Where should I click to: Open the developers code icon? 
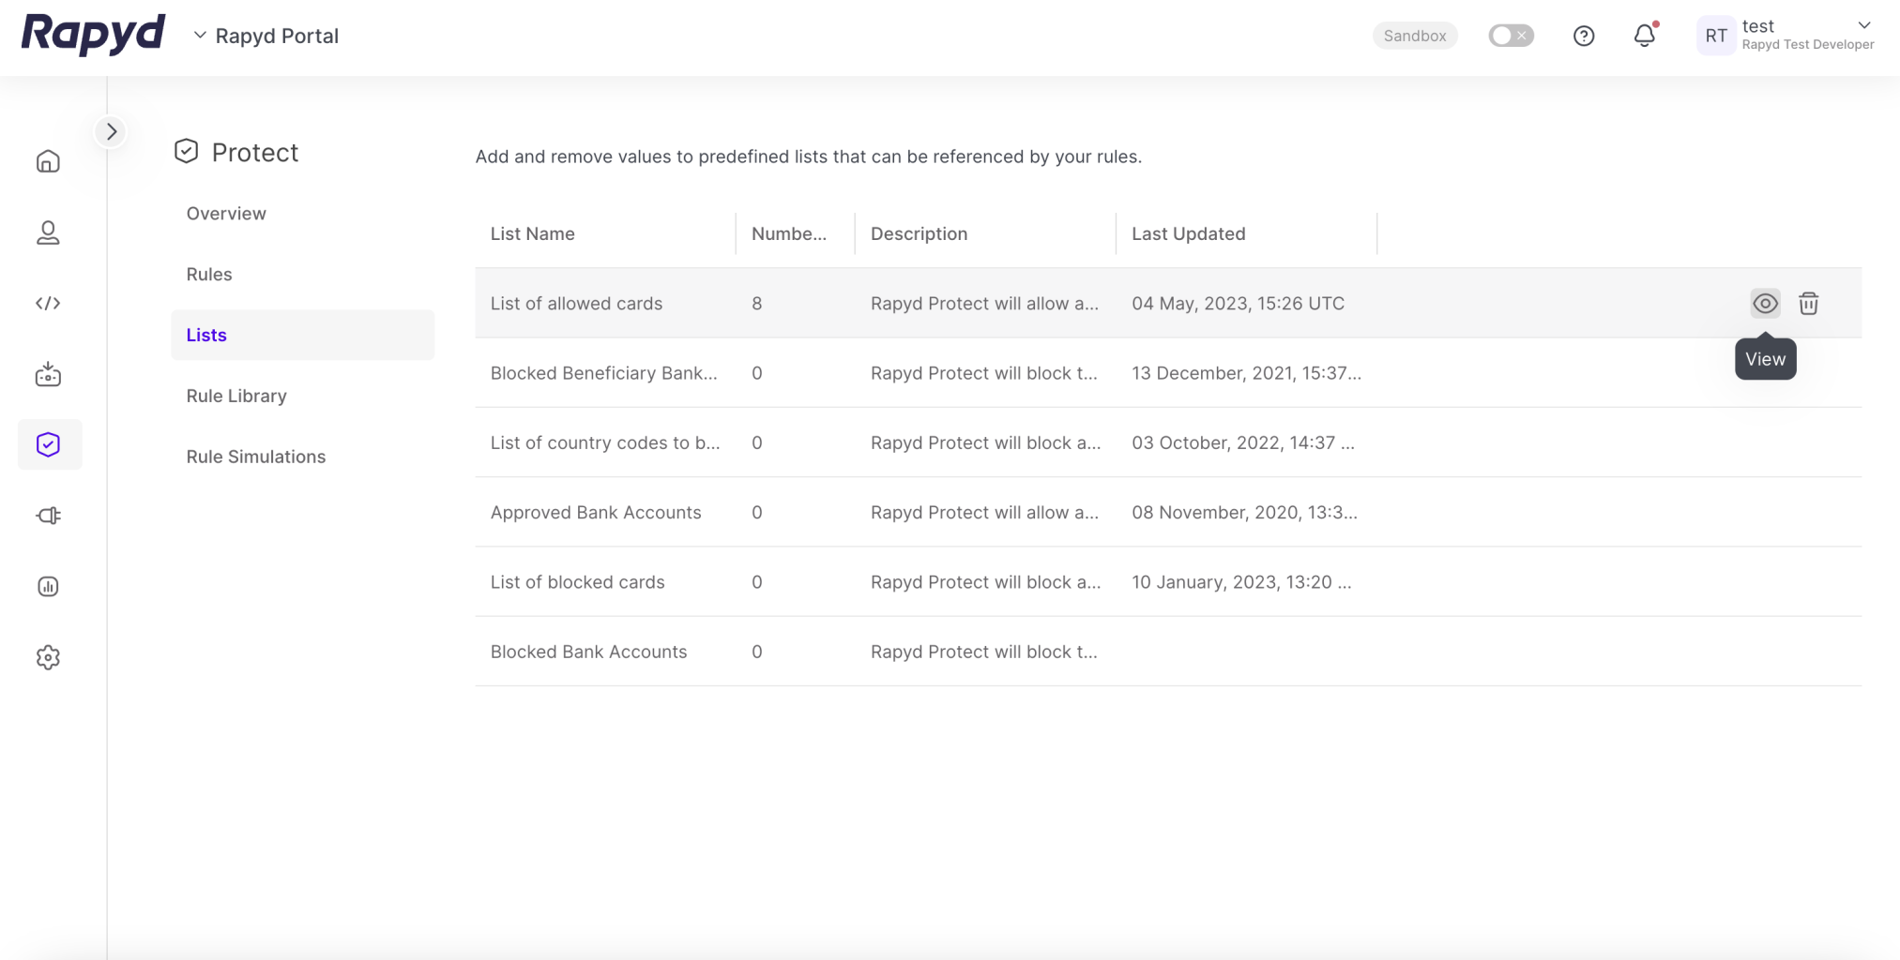coord(48,303)
